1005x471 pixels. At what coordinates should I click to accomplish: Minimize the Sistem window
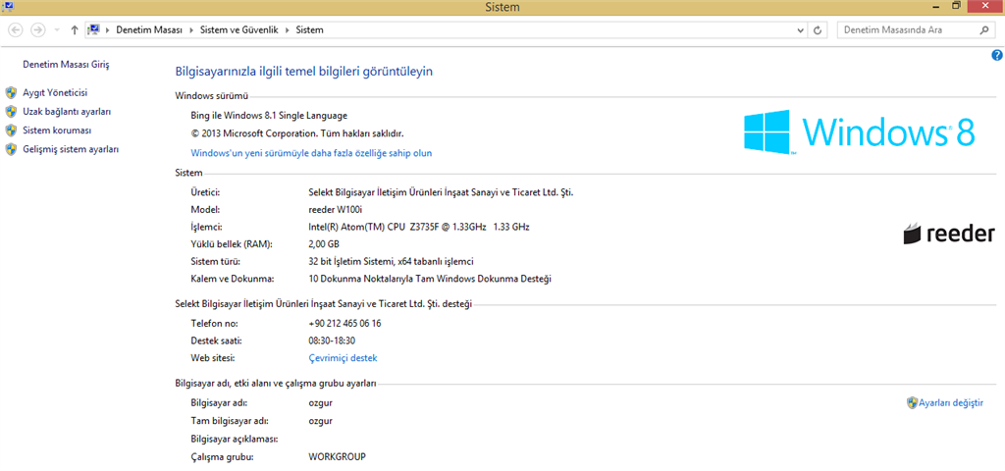point(935,5)
